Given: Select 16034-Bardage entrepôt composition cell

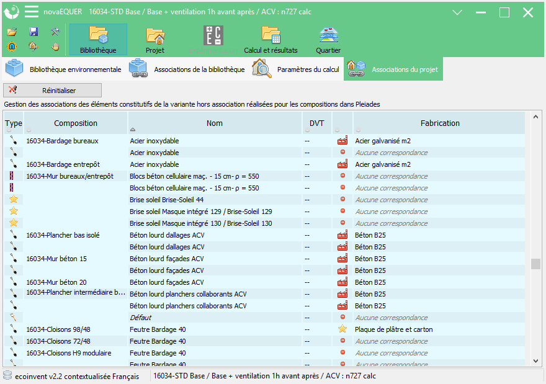Looking at the screenshot, I should pyautogui.click(x=76, y=164).
